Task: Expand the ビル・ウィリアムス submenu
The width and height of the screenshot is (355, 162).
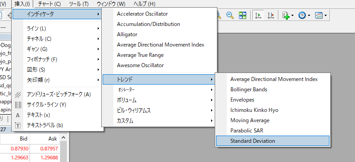Action: tap(159, 111)
